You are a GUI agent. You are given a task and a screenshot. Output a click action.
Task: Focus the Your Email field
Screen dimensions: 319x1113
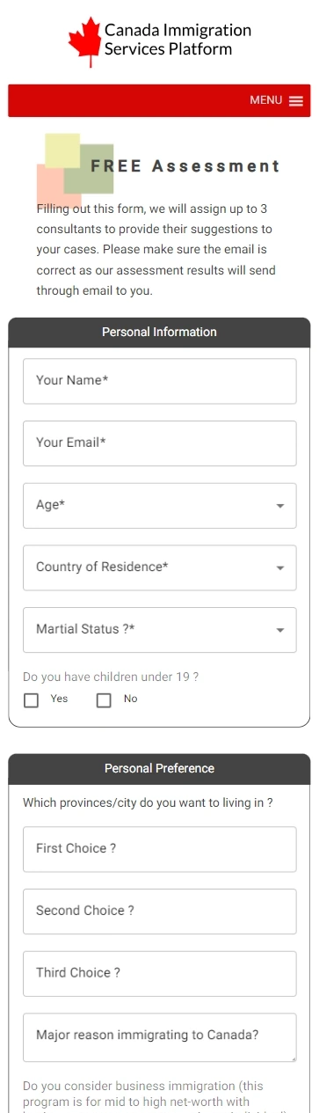(159, 443)
